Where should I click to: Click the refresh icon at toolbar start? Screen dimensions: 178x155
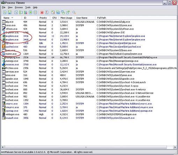(5, 12)
